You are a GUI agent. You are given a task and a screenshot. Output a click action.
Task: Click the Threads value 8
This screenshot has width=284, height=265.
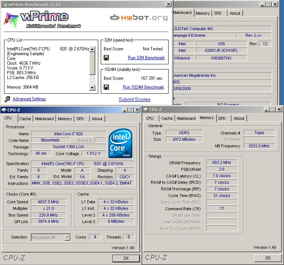click(x=129, y=237)
